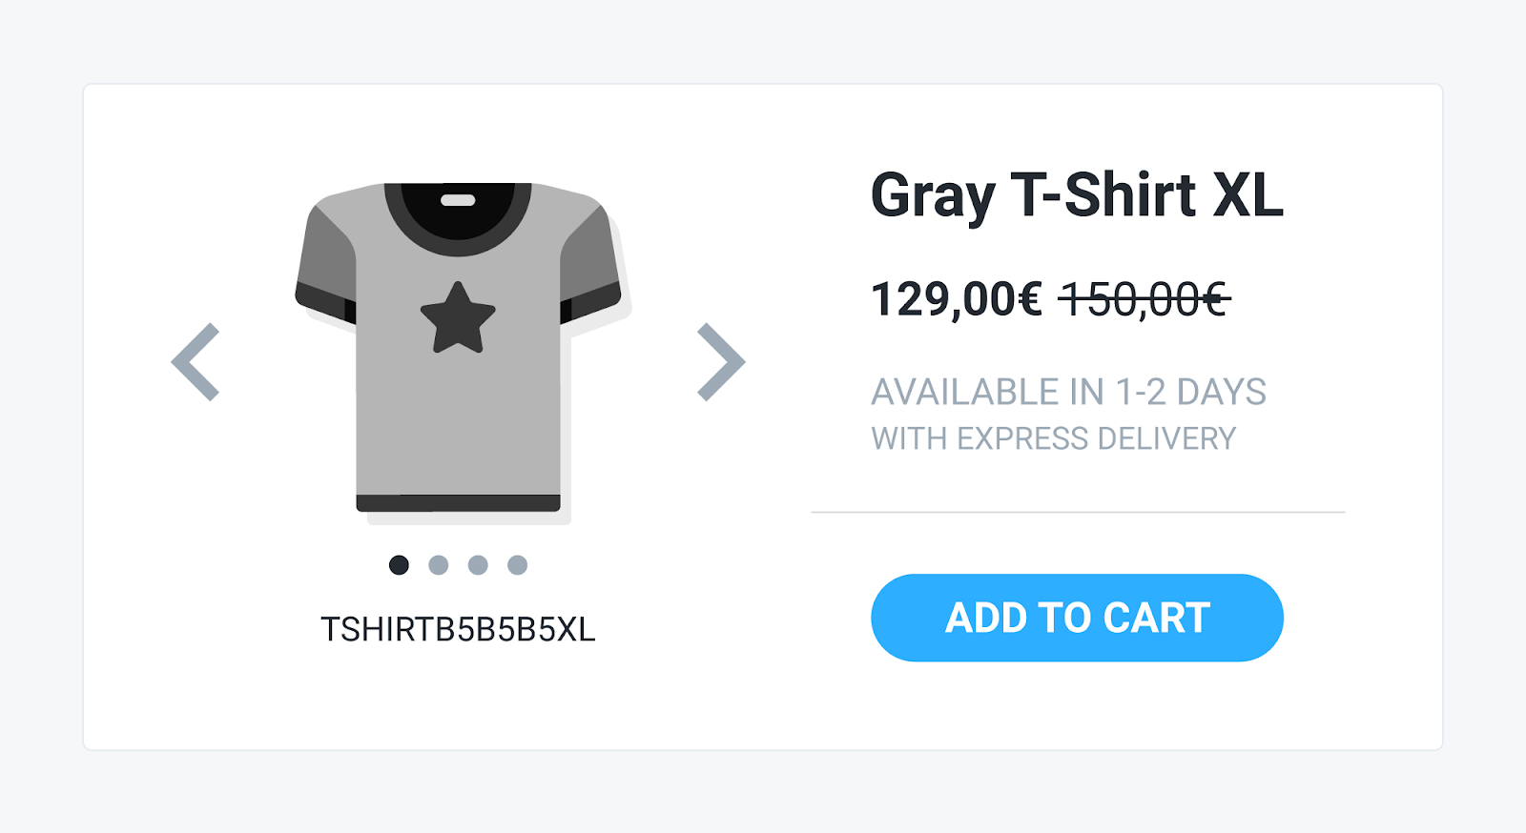Select the first dark carousel dot
The height and width of the screenshot is (833, 1526).
click(399, 565)
